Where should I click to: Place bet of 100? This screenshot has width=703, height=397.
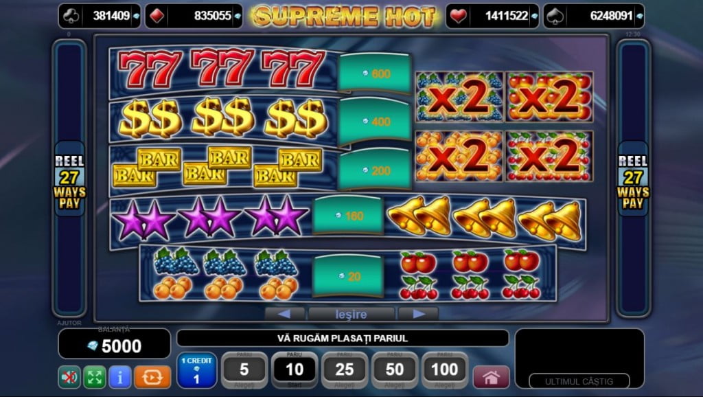pos(445,370)
